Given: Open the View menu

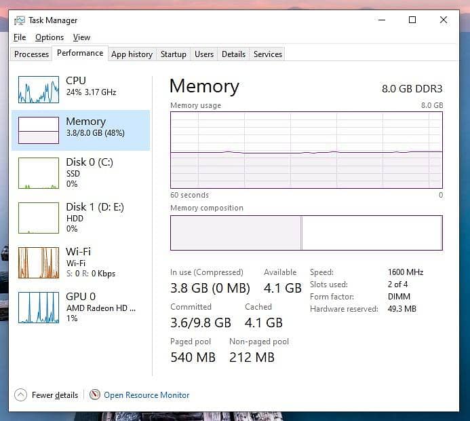Looking at the screenshot, I should (81, 37).
